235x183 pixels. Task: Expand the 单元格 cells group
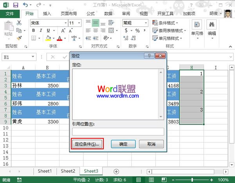coord(197,29)
